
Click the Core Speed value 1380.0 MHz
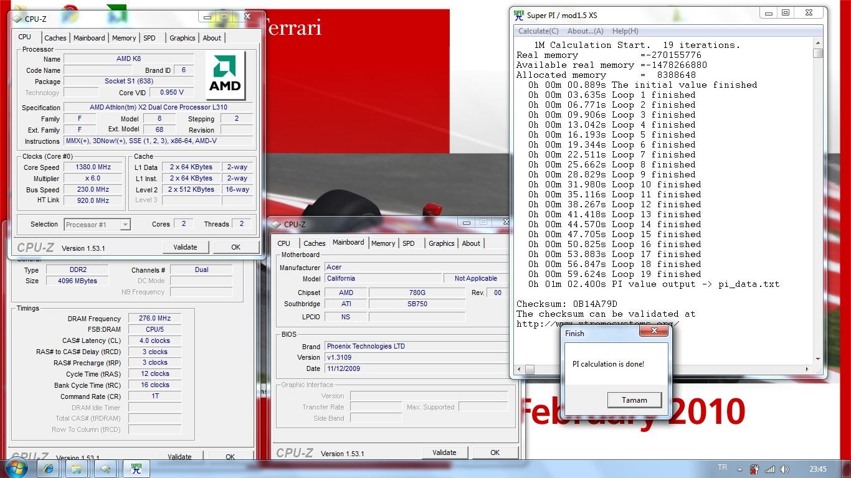point(93,167)
